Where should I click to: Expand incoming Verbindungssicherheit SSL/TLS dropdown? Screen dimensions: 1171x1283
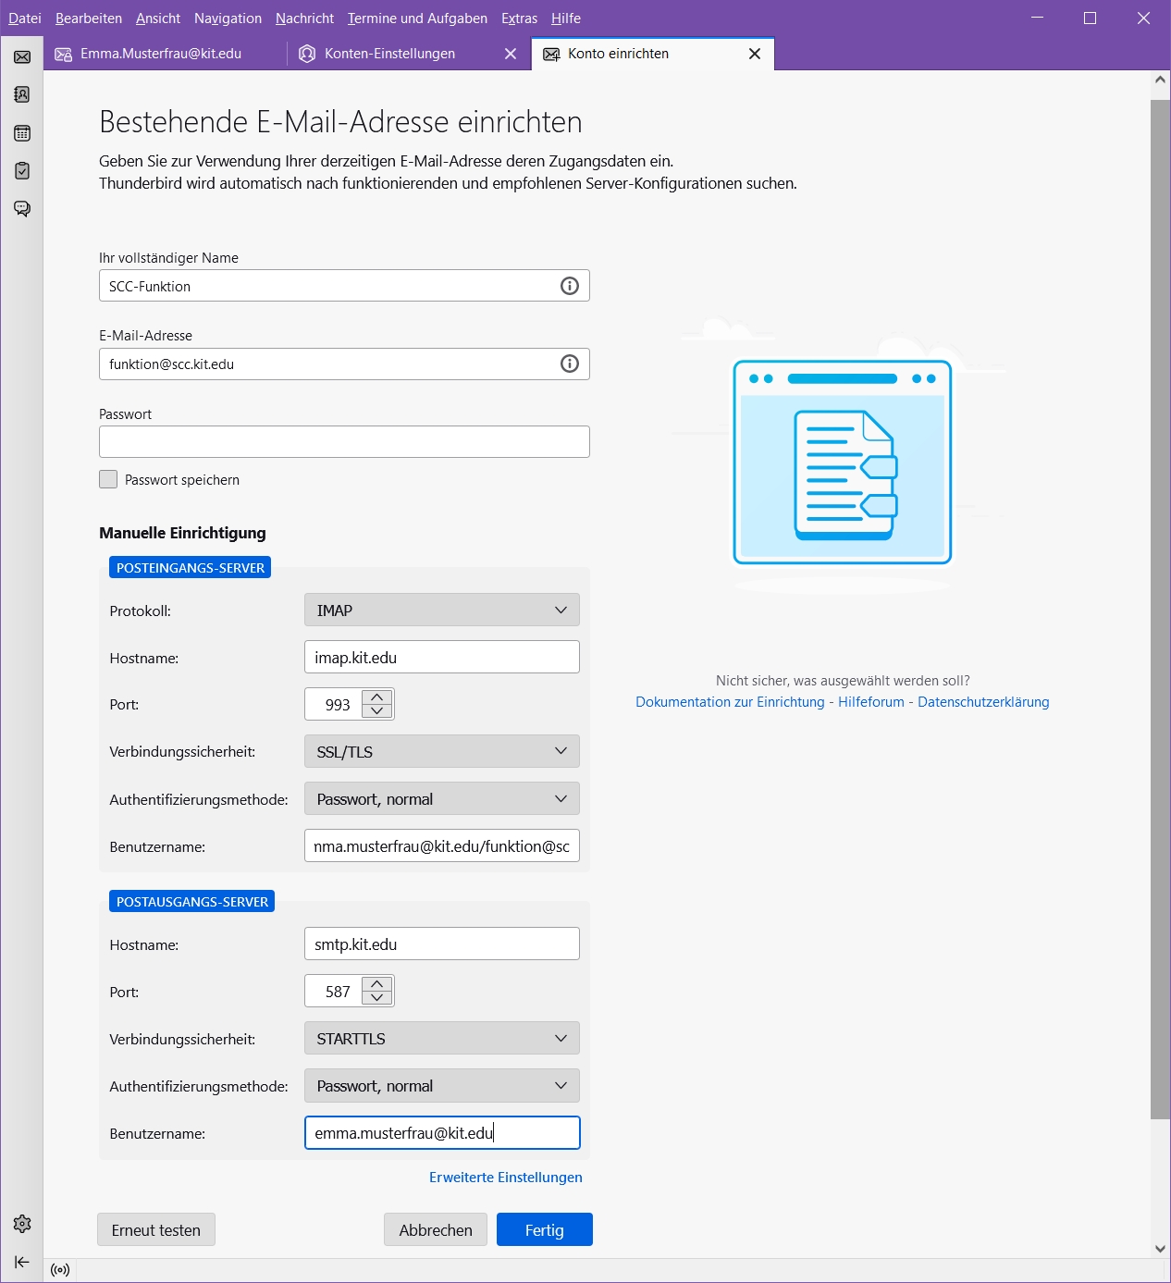pos(441,752)
